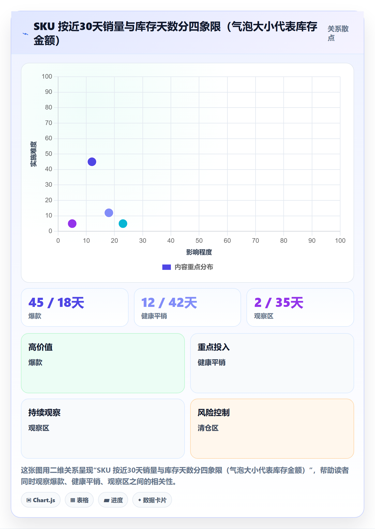Toggle the 内容重点分布 legend swatch
The image size is (375, 529).
[x=167, y=267]
